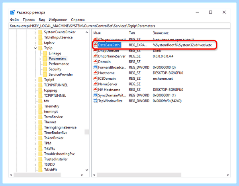The width and height of the screenshot is (239, 186).
Task: Click tree pane scroll down arrow
Action: pos(87,170)
